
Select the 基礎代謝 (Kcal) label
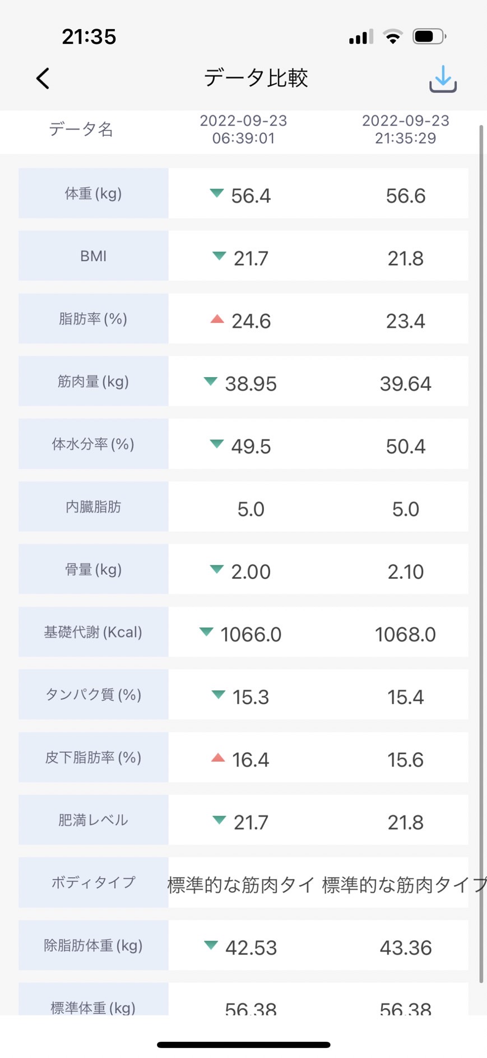(94, 632)
